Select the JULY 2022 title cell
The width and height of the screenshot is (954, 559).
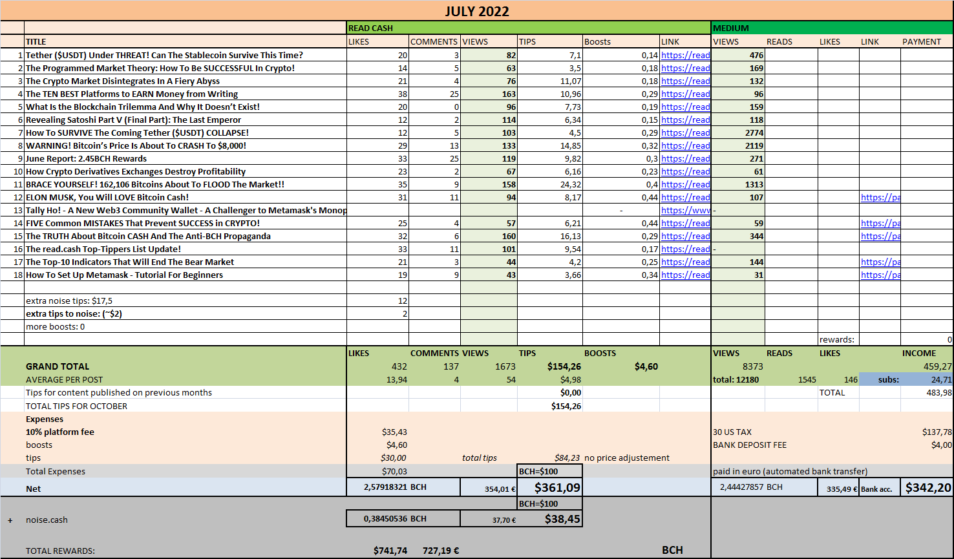(x=477, y=11)
